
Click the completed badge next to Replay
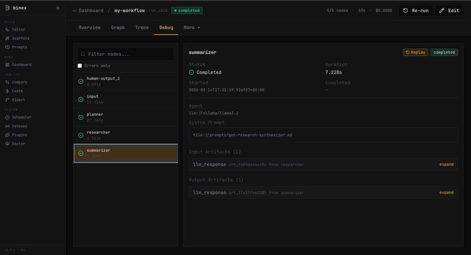click(x=444, y=52)
